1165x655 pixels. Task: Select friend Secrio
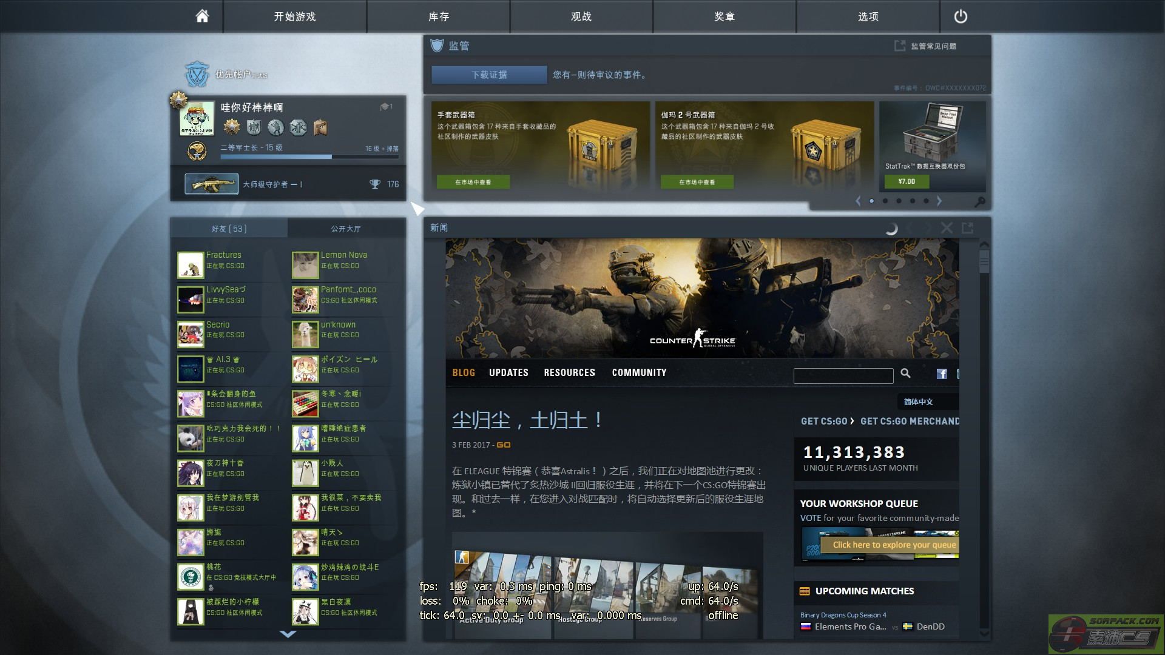[233, 335]
